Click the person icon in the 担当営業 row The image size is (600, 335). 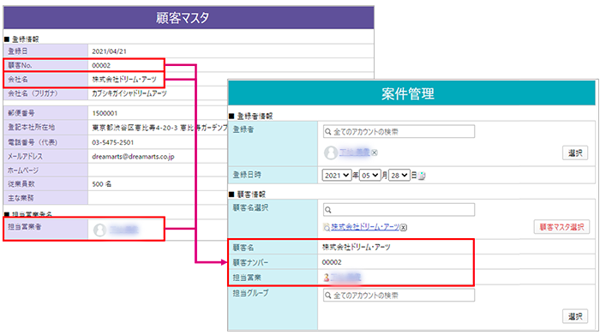(327, 278)
